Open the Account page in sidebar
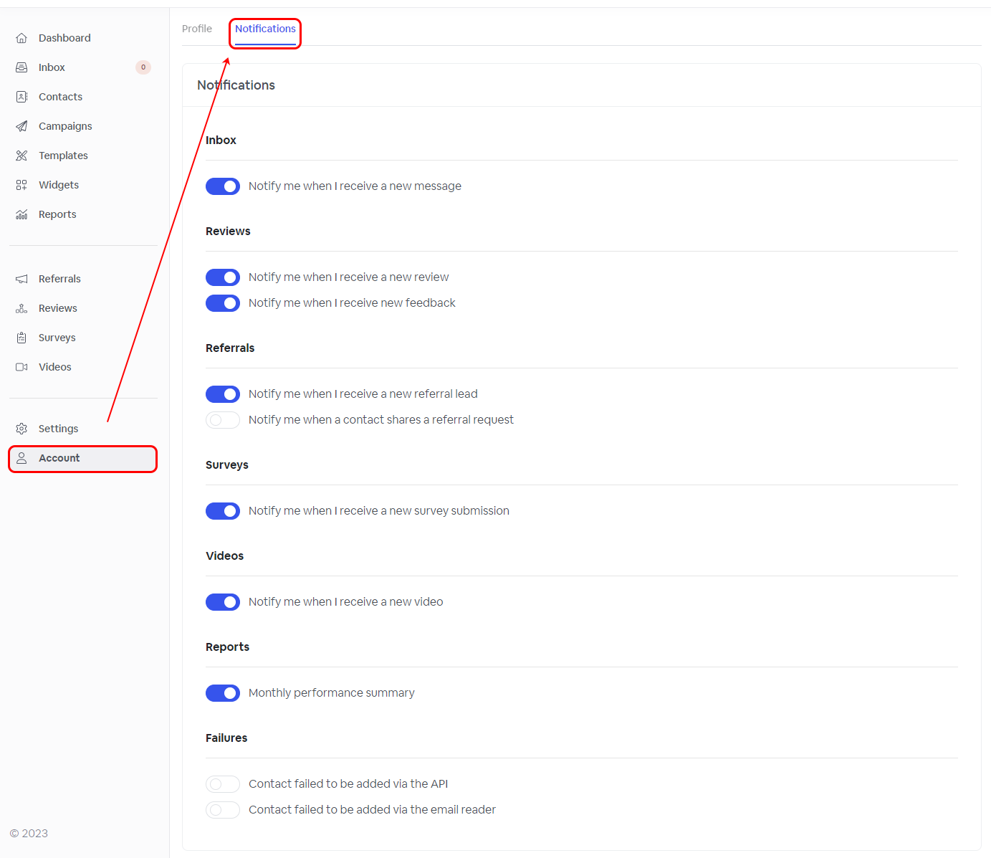Screen dimensions: 991x858 click(x=59, y=458)
